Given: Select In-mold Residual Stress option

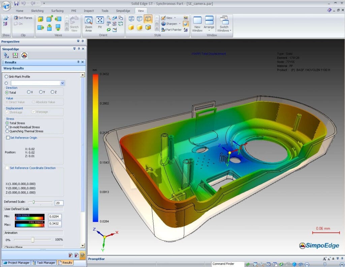Looking at the screenshot, I should coord(7,127).
